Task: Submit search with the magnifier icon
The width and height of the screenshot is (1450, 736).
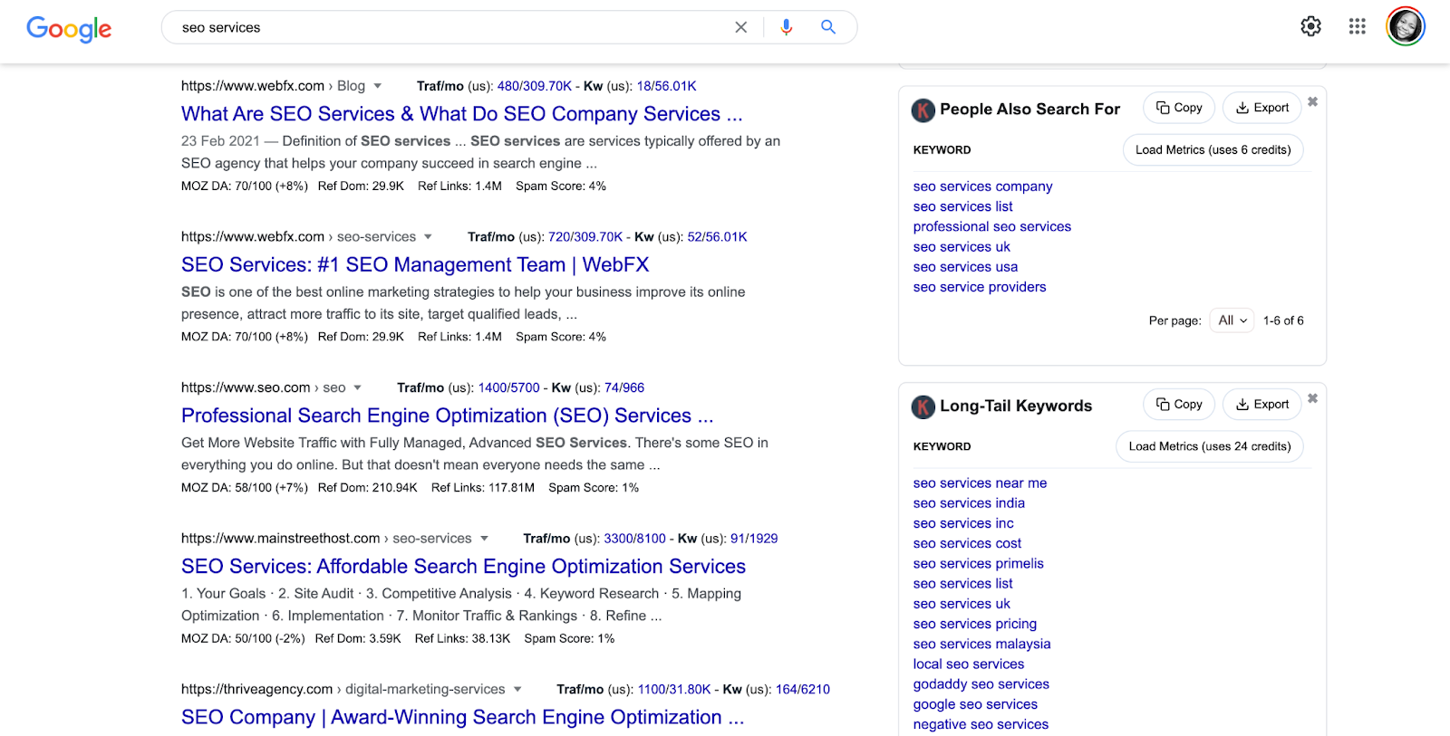Action: pos(827,27)
